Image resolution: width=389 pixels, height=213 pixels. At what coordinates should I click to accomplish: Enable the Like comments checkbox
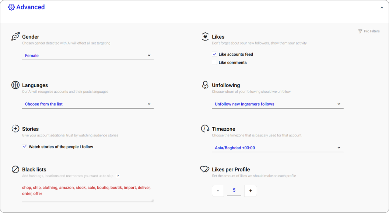[x=214, y=63]
